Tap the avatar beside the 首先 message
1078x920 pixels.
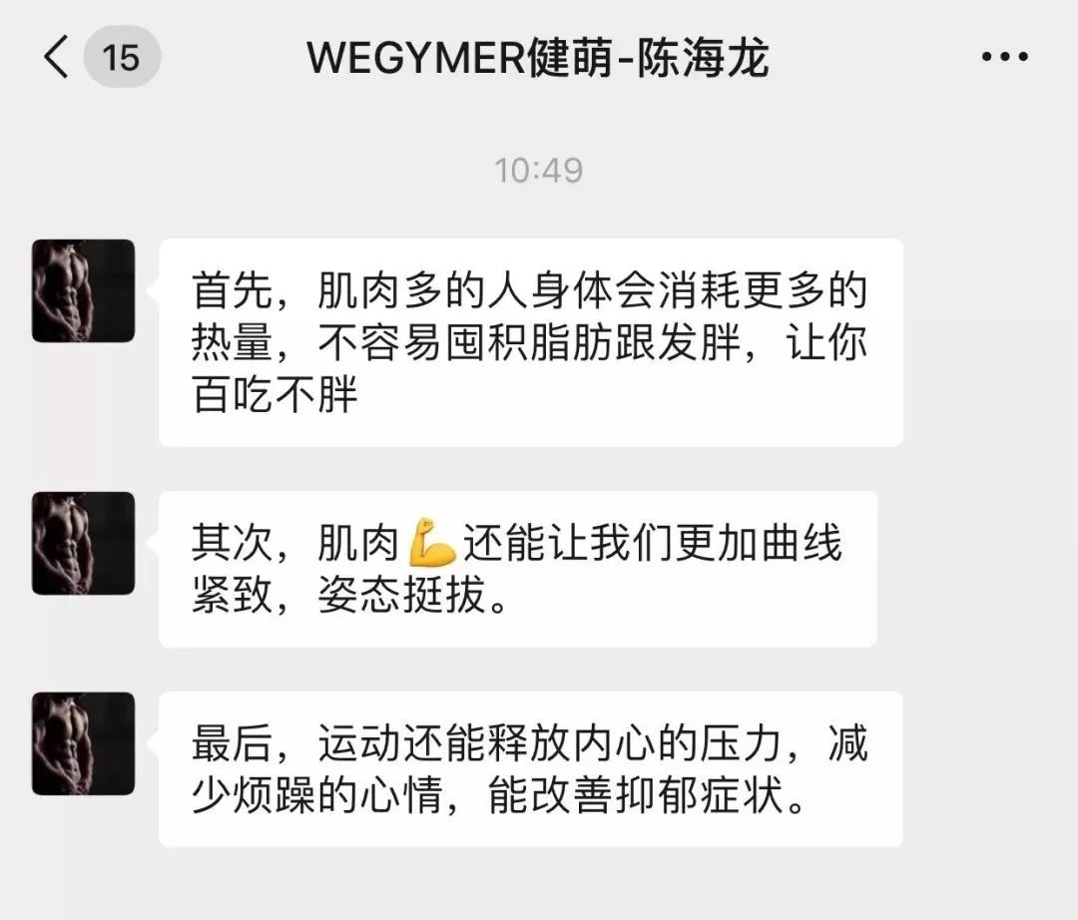83,290
